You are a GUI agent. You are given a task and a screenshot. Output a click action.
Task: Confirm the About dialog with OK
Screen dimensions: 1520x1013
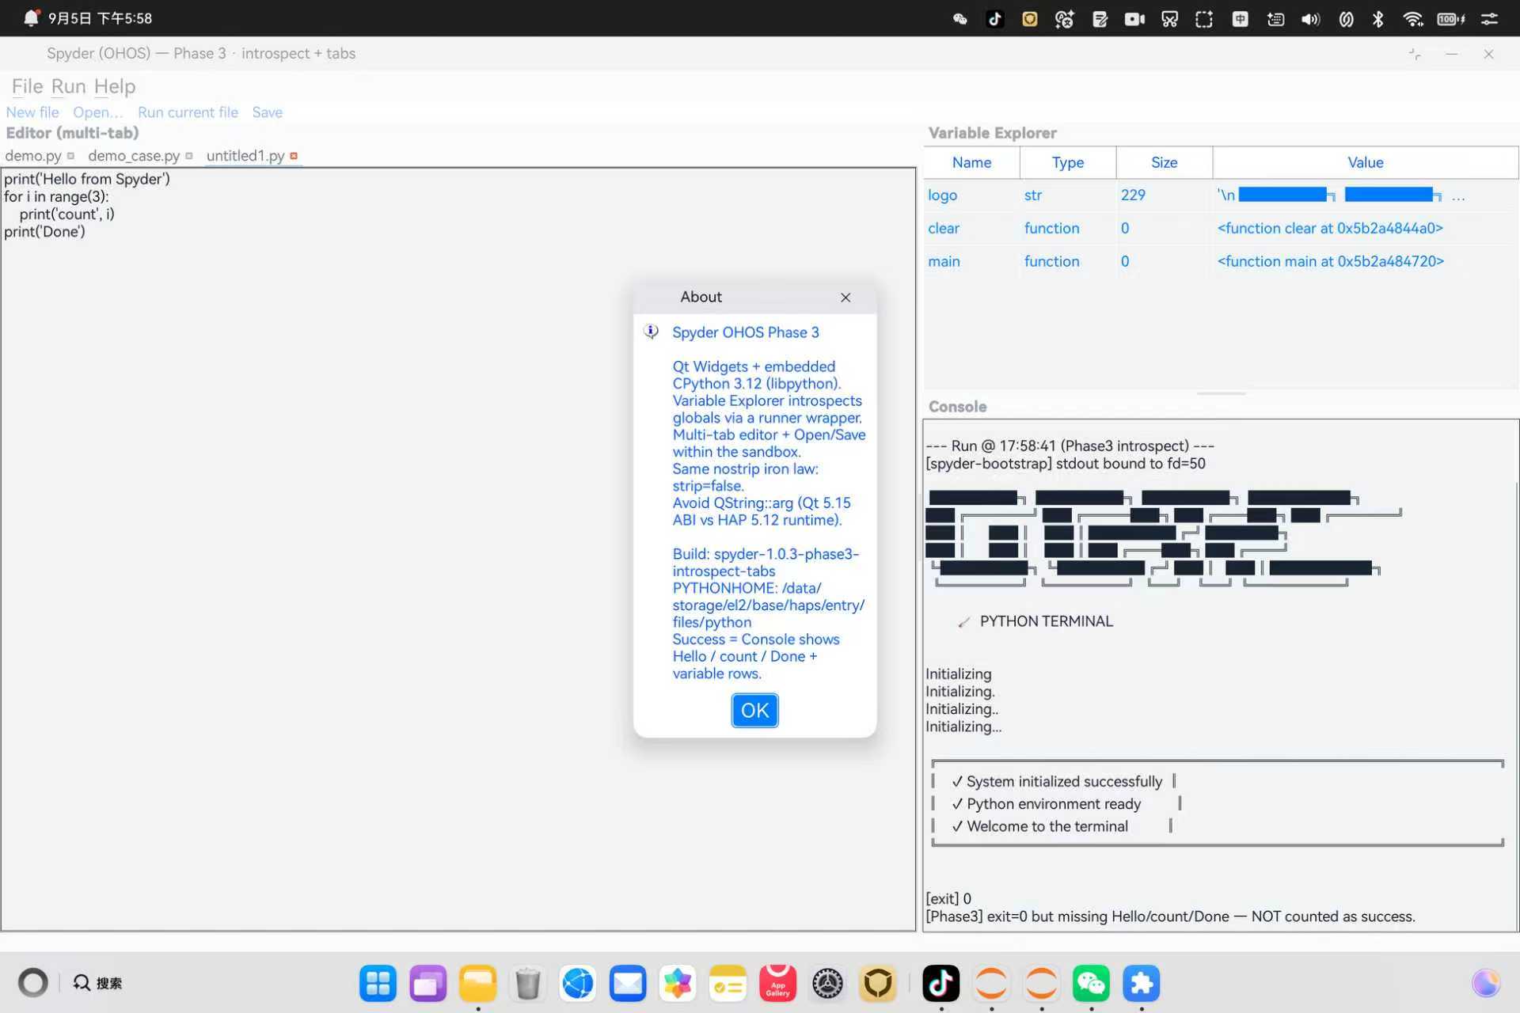754,711
